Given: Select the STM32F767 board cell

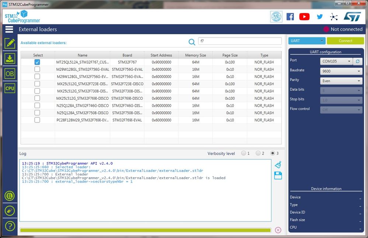Looking at the screenshot, I should (127, 62).
